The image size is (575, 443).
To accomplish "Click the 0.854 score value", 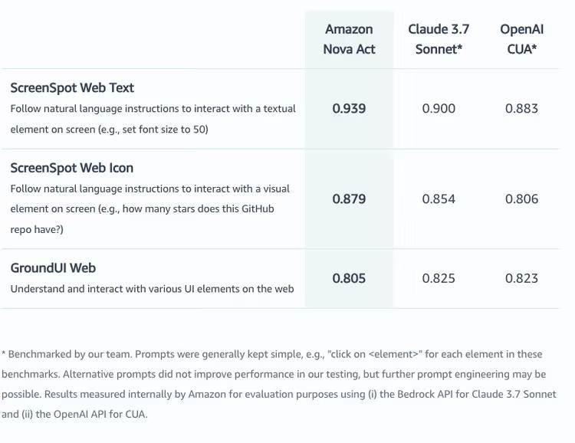I will coord(439,199).
